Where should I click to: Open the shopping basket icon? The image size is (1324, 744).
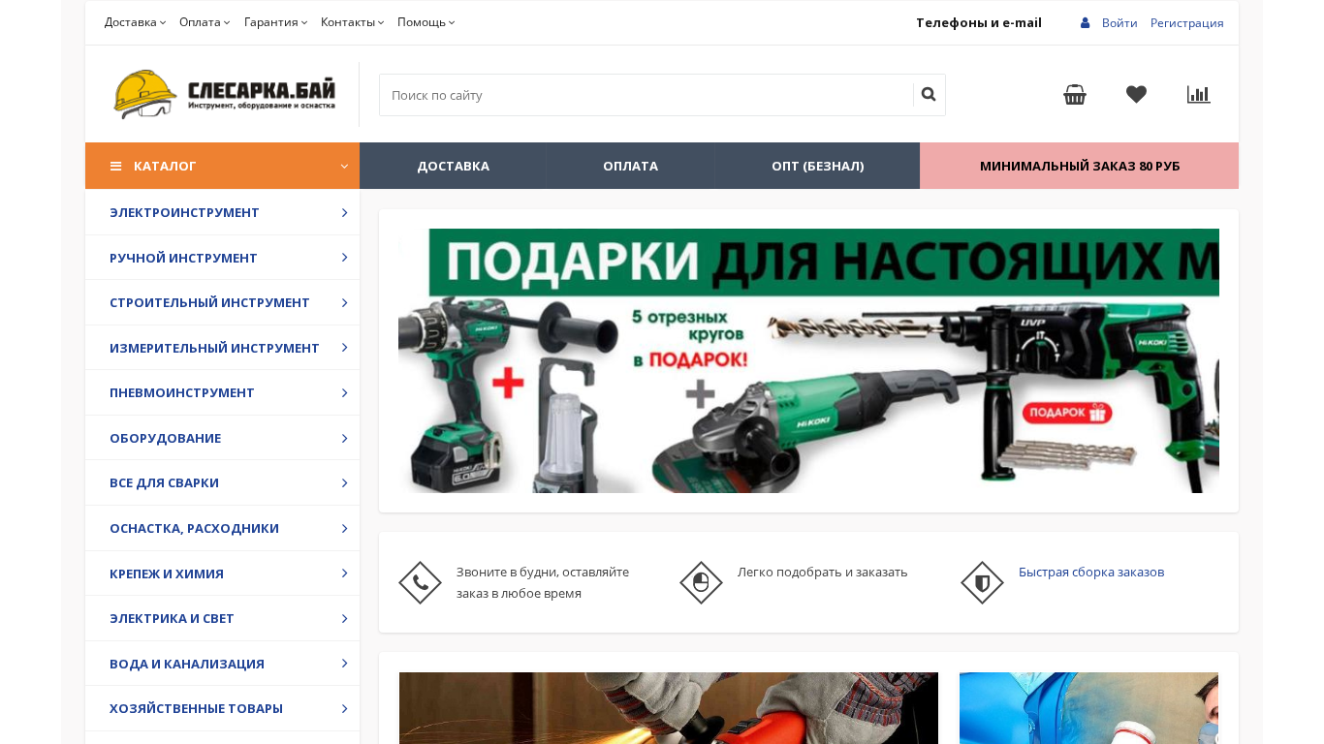click(x=1075, y=95)
